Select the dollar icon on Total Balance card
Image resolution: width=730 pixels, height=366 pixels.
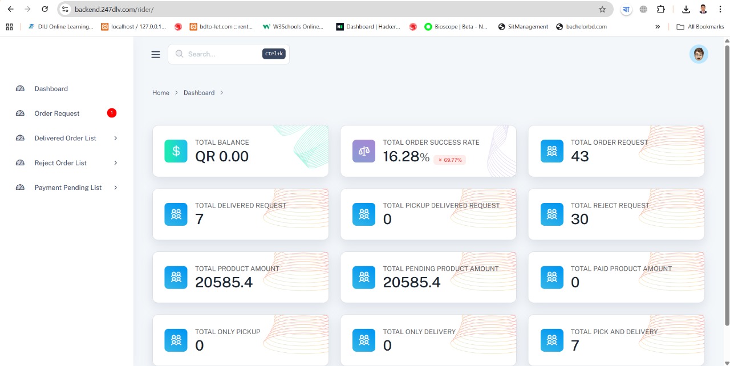tap(176, 151)
